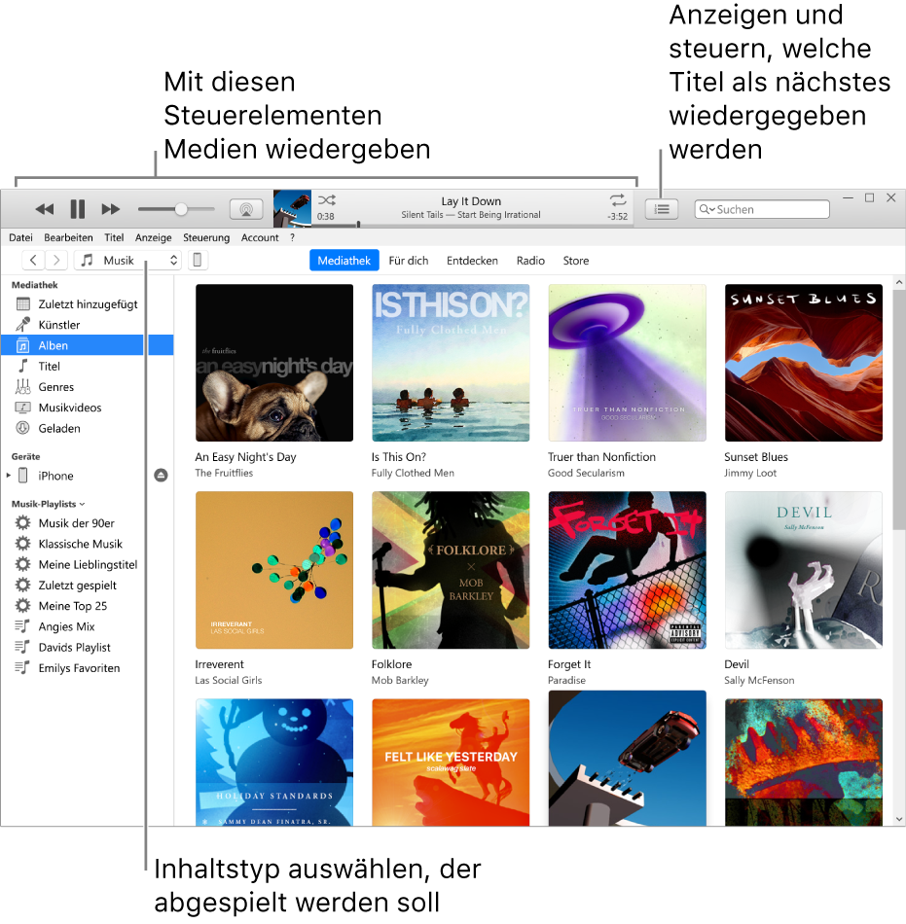Open the Klassische Musik smart playlist
Screen dimensions: 906x924
pos(88,544)
